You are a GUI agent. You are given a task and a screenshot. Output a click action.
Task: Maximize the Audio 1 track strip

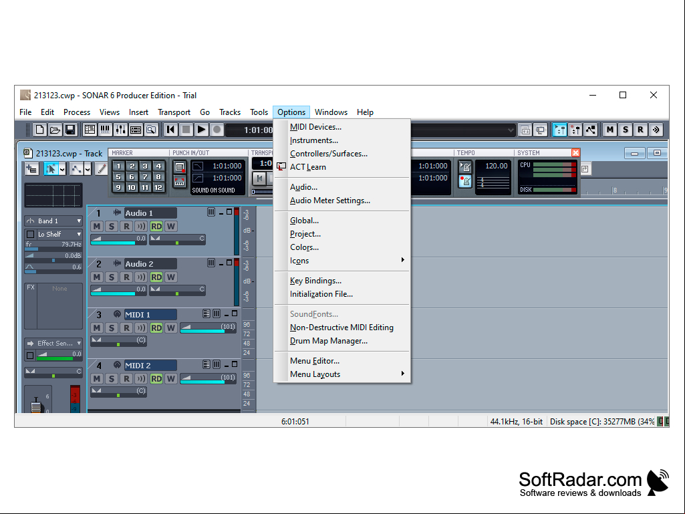pyautogui.click(x=229, y=212)
